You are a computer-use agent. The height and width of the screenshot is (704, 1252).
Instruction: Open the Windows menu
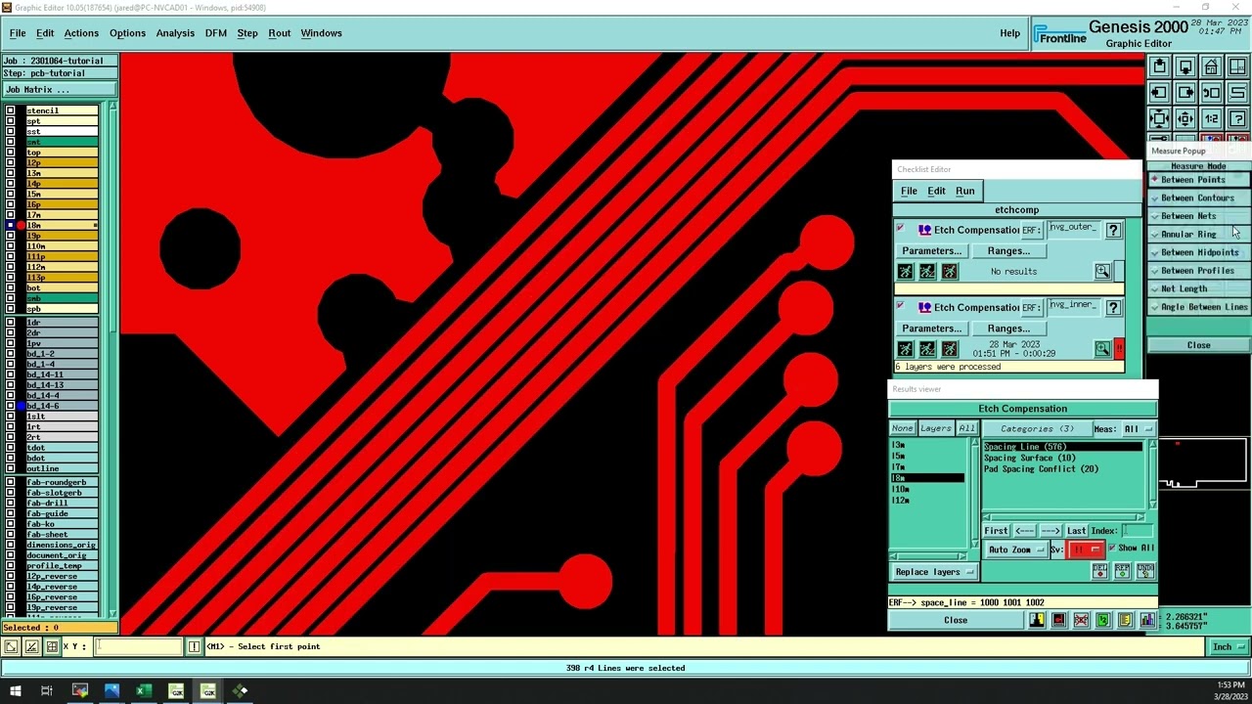(x=322, y=33)
